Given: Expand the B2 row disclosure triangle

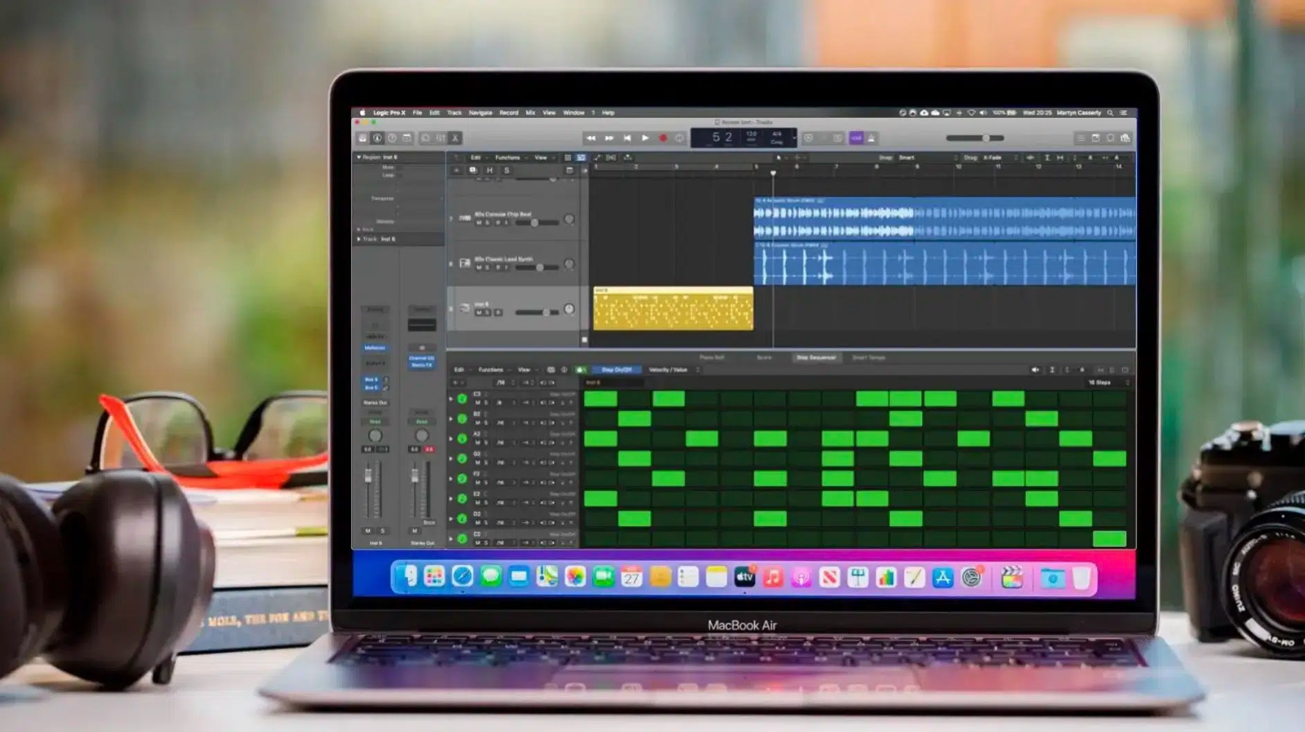Looking at the screenshot, I should click(x=451, y=419).
